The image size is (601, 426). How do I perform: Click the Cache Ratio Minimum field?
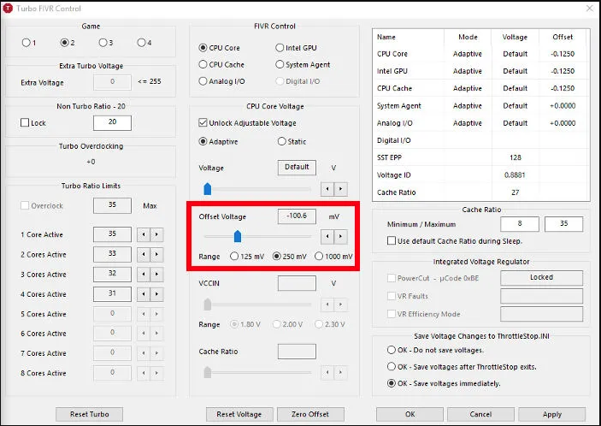[x=520, y=224]
